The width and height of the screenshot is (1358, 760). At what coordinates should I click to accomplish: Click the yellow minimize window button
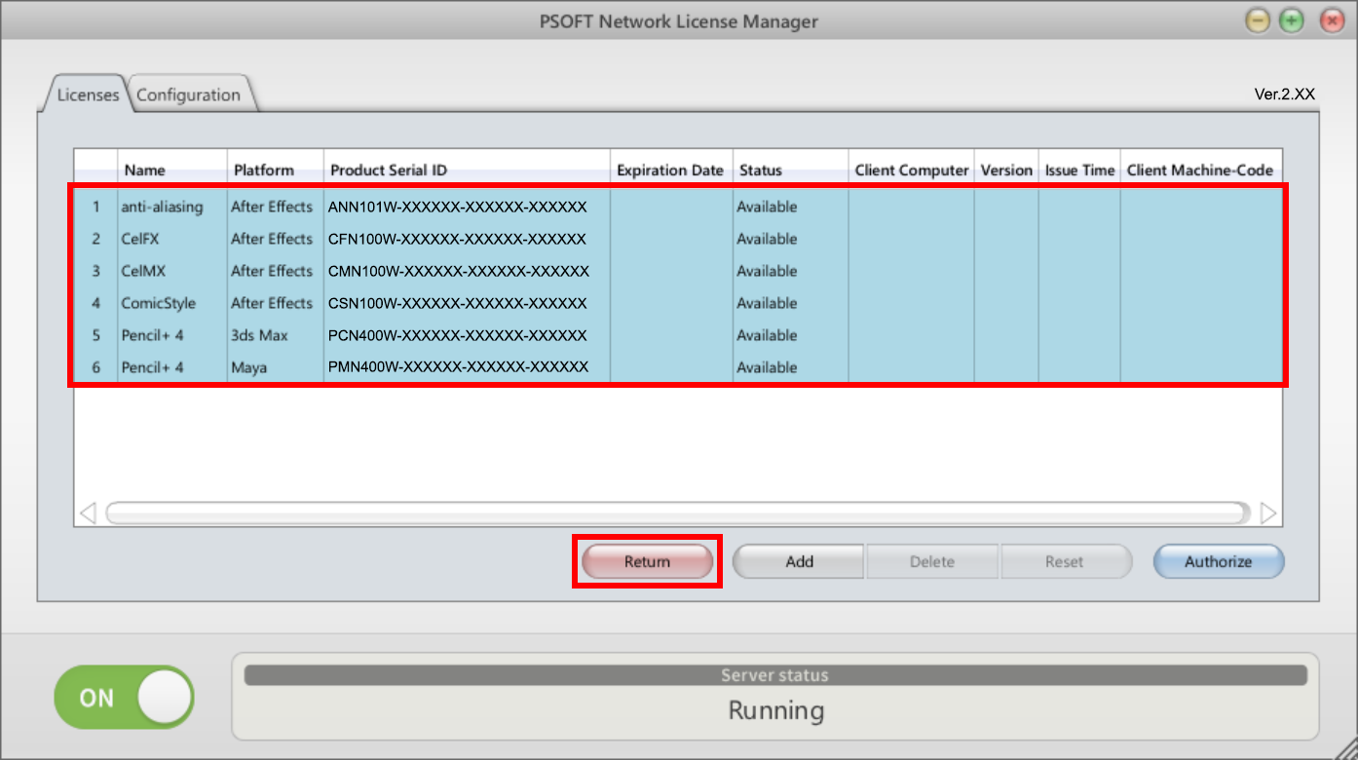coord(1258,21)
